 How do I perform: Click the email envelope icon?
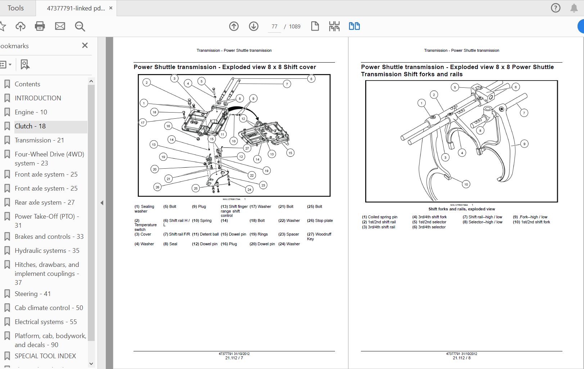(x=60, y=26)
